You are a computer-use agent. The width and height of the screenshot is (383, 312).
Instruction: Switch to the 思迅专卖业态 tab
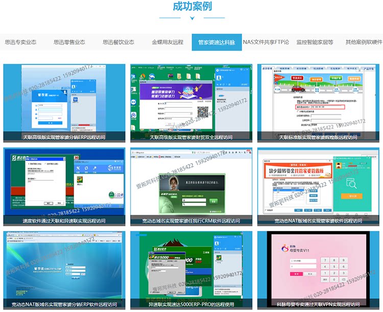[x=21, y=42]
